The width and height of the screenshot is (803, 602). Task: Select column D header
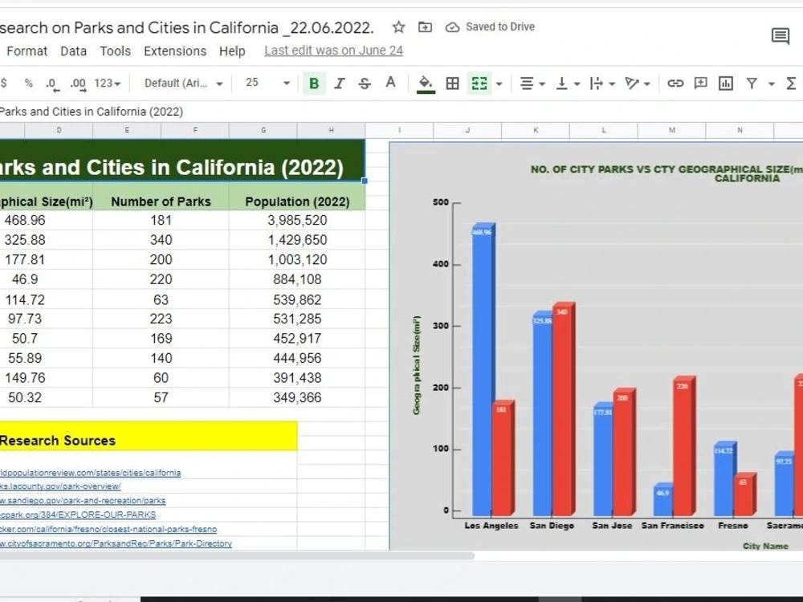point(59,130)
